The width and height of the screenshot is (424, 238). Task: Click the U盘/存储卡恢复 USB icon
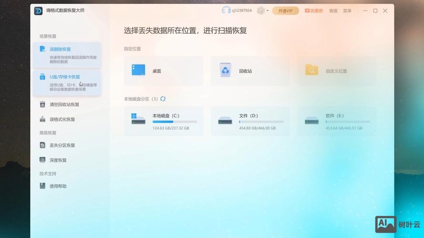tap(42, 77)
